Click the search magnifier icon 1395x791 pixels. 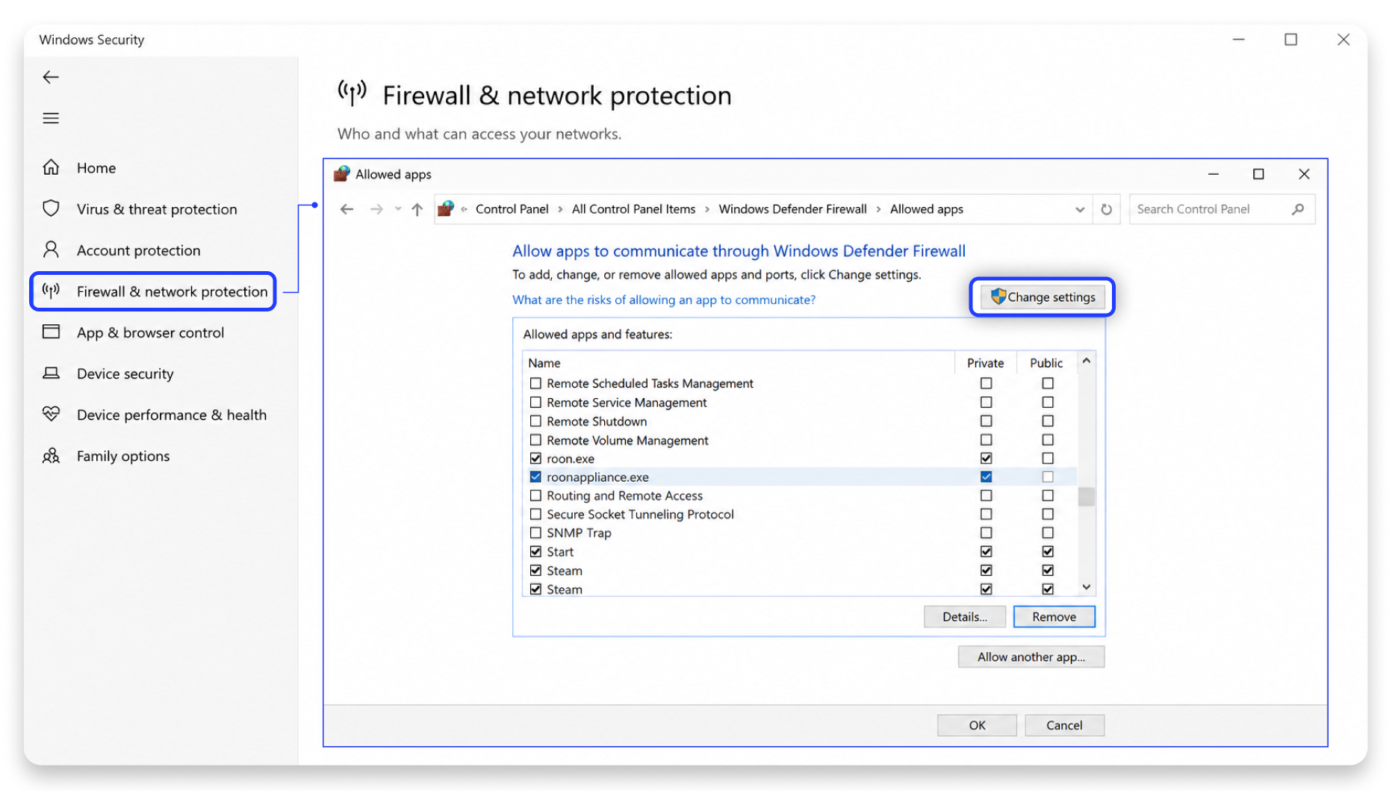pyautogui.click(x=1298, y=209)
